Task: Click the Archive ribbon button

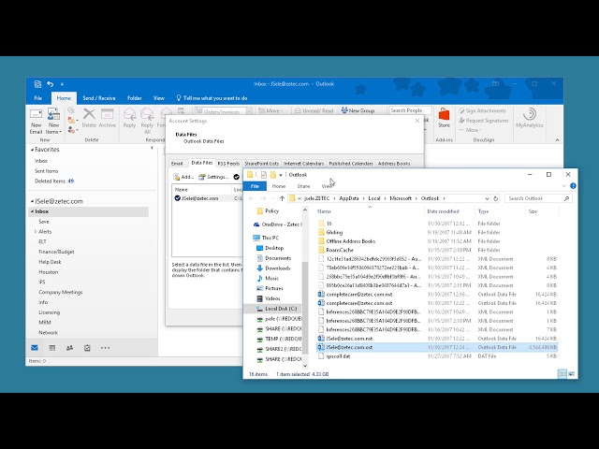Action: point(108,118)
